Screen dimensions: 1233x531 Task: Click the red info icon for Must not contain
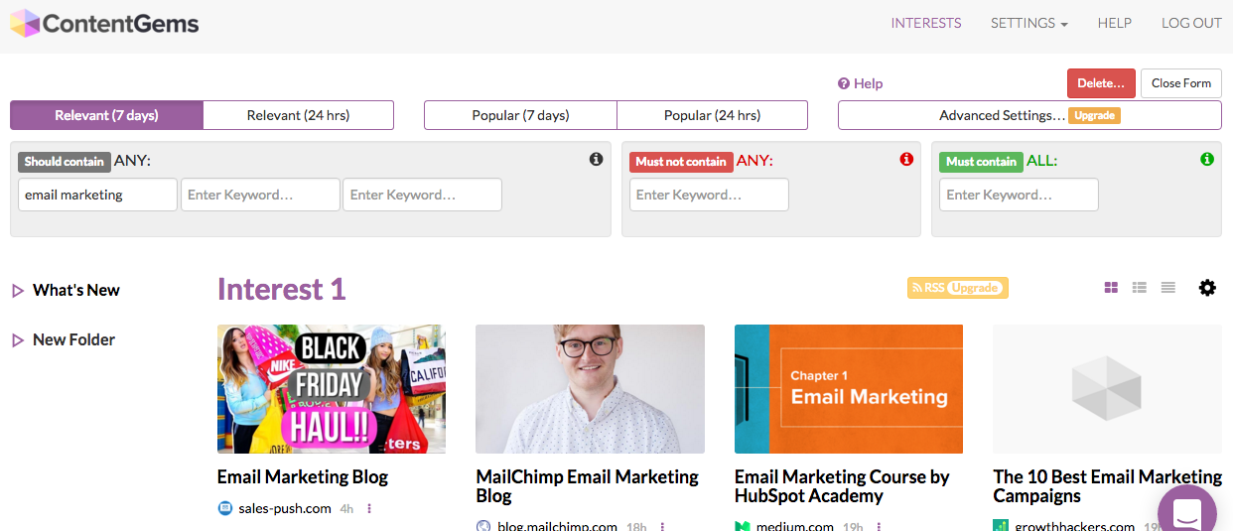[x=906, y=159]
